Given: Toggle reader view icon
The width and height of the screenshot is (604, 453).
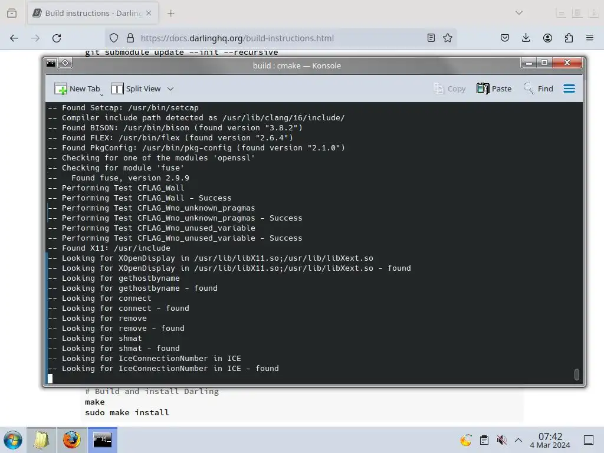Looking at the screenshot, I should point(431,38).
